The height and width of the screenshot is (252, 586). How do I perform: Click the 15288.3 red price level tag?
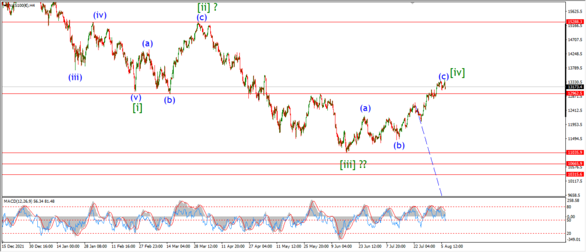click(575, 22)
